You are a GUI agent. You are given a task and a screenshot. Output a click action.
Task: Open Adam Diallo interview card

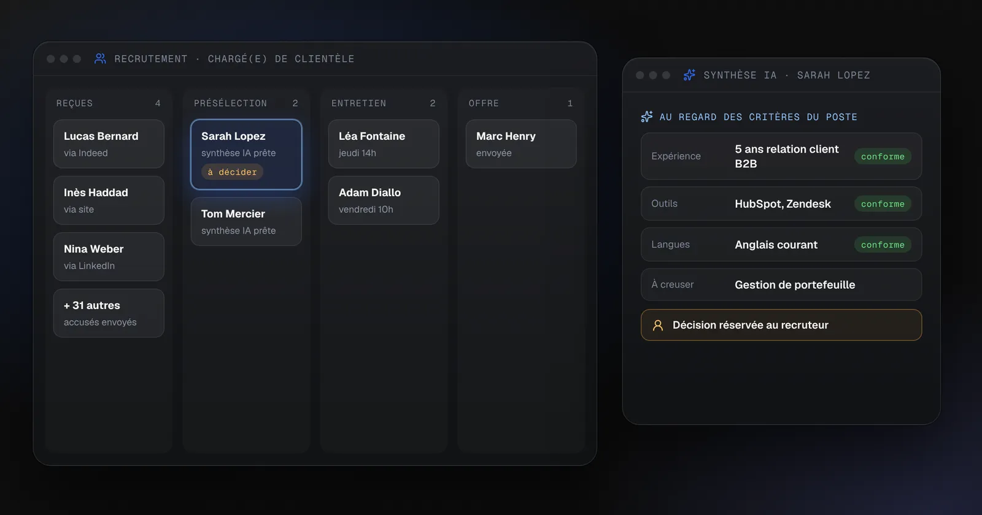[x=384, y=200]
